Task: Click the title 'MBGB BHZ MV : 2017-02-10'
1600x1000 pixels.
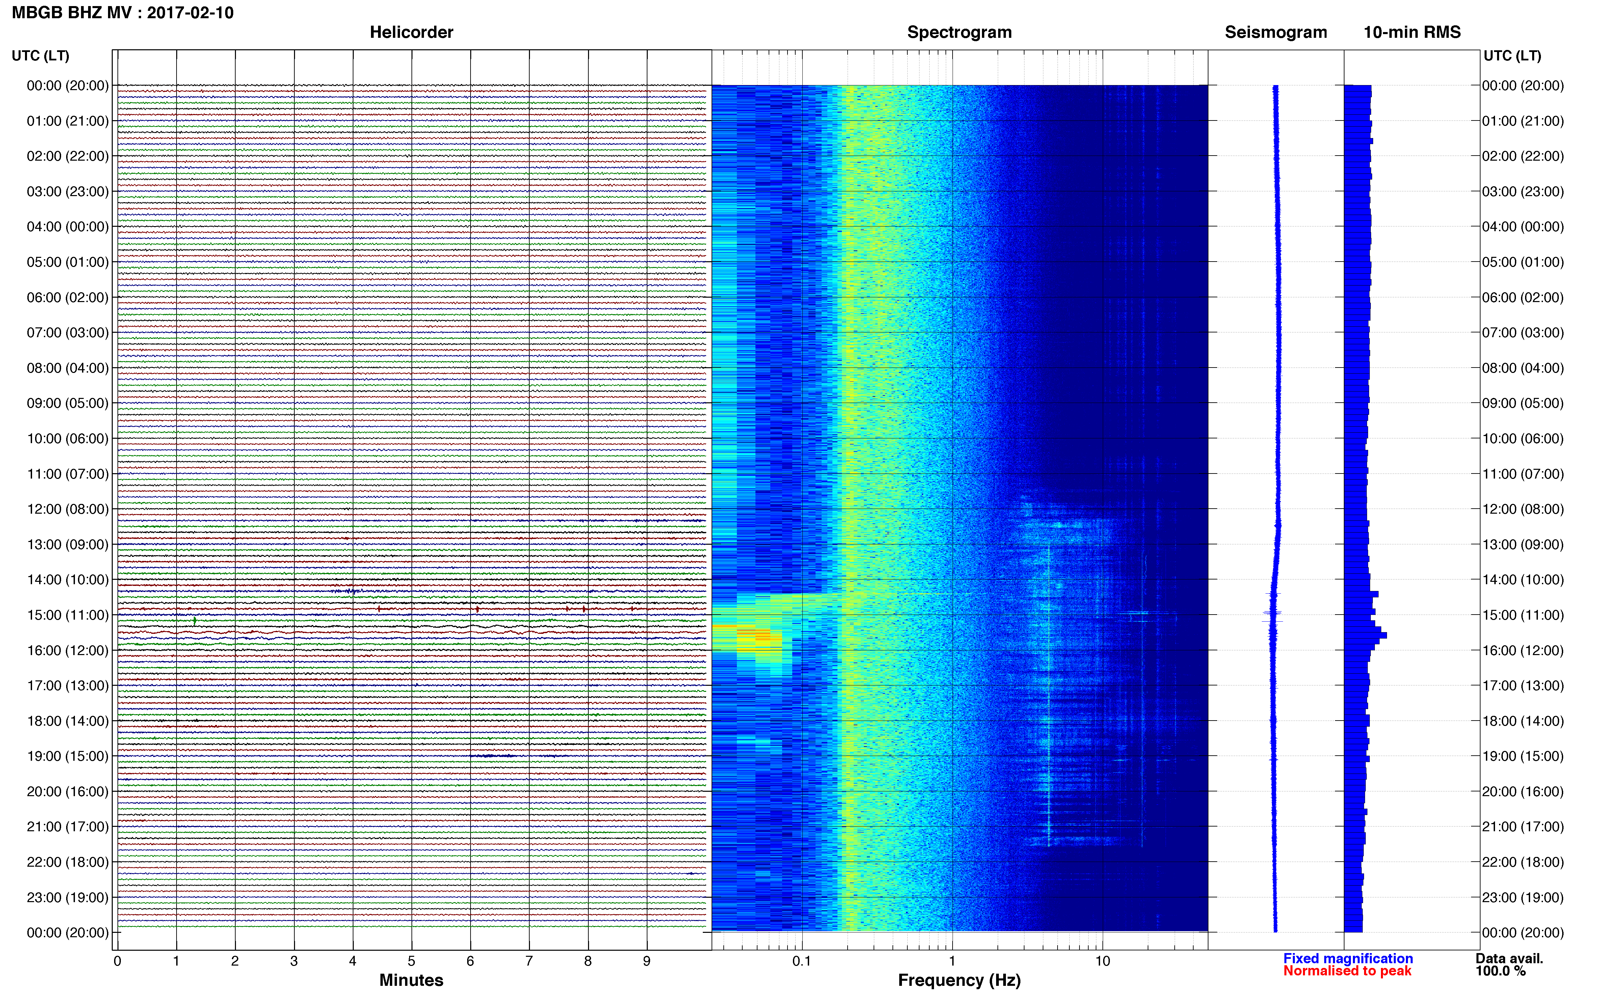Action: pos(123,12)
